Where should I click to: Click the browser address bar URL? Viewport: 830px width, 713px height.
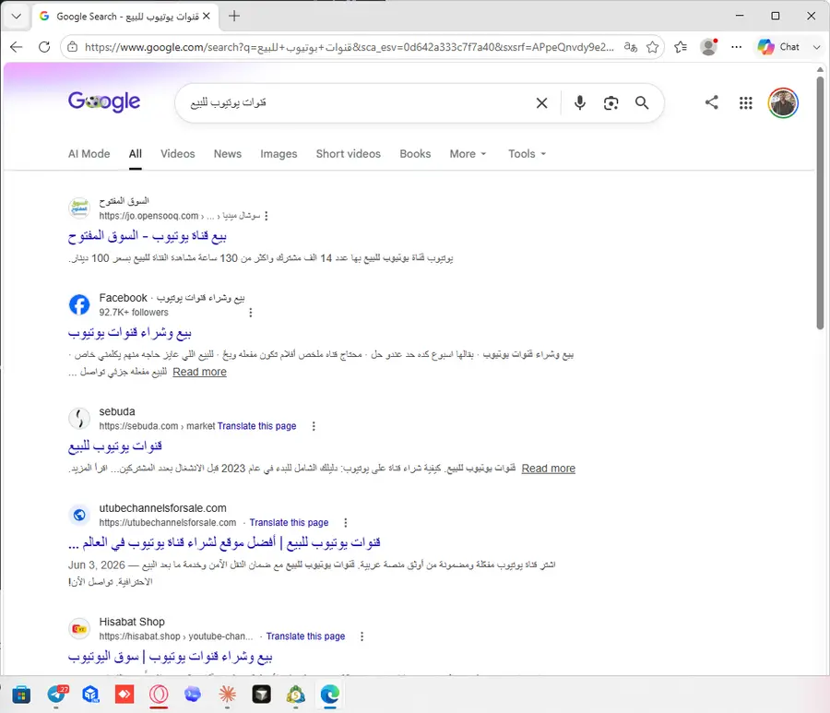[x=350, y=47]
